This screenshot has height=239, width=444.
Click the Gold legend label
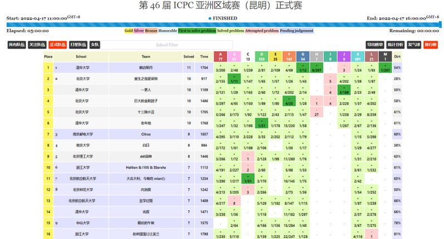pos(129,31)
